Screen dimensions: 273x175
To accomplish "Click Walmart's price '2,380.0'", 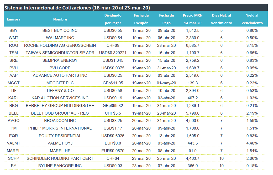I will pos(193,38).
